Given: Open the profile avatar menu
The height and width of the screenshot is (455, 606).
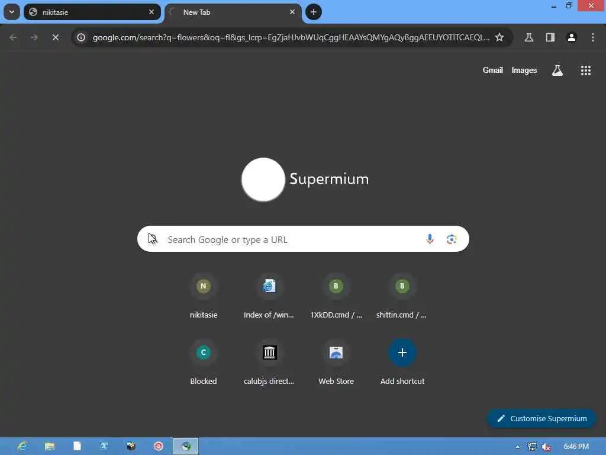Looking at the screenshot, I should [572, 37].
